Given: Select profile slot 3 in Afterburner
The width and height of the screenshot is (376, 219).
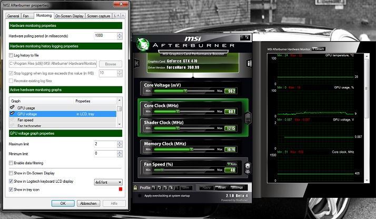Looking at the screenshot, I should pyautogui.click(x=165, y=187).
